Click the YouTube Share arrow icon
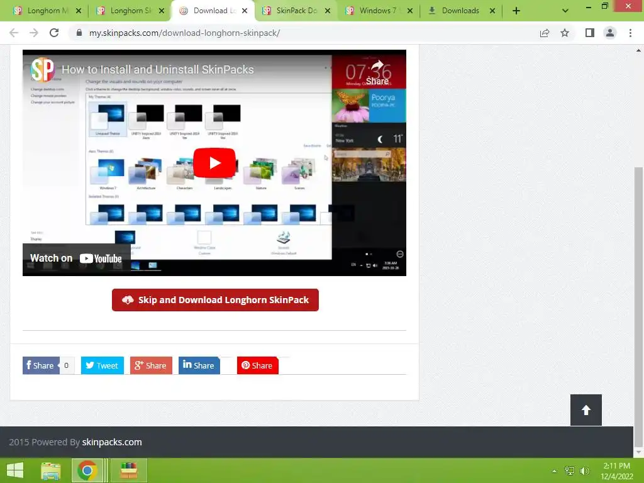This screenshot has width=644, height=483. pos(377,65)
